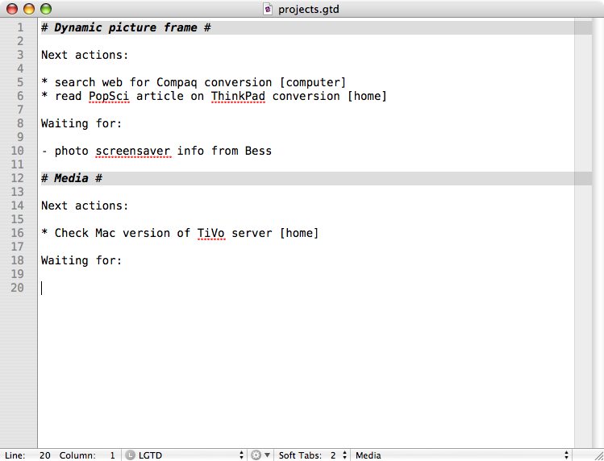The height and width of the screenshot is (461, 604).
Task: Click the projects.gtd document icon in title bar
Action: click(268, 9)
